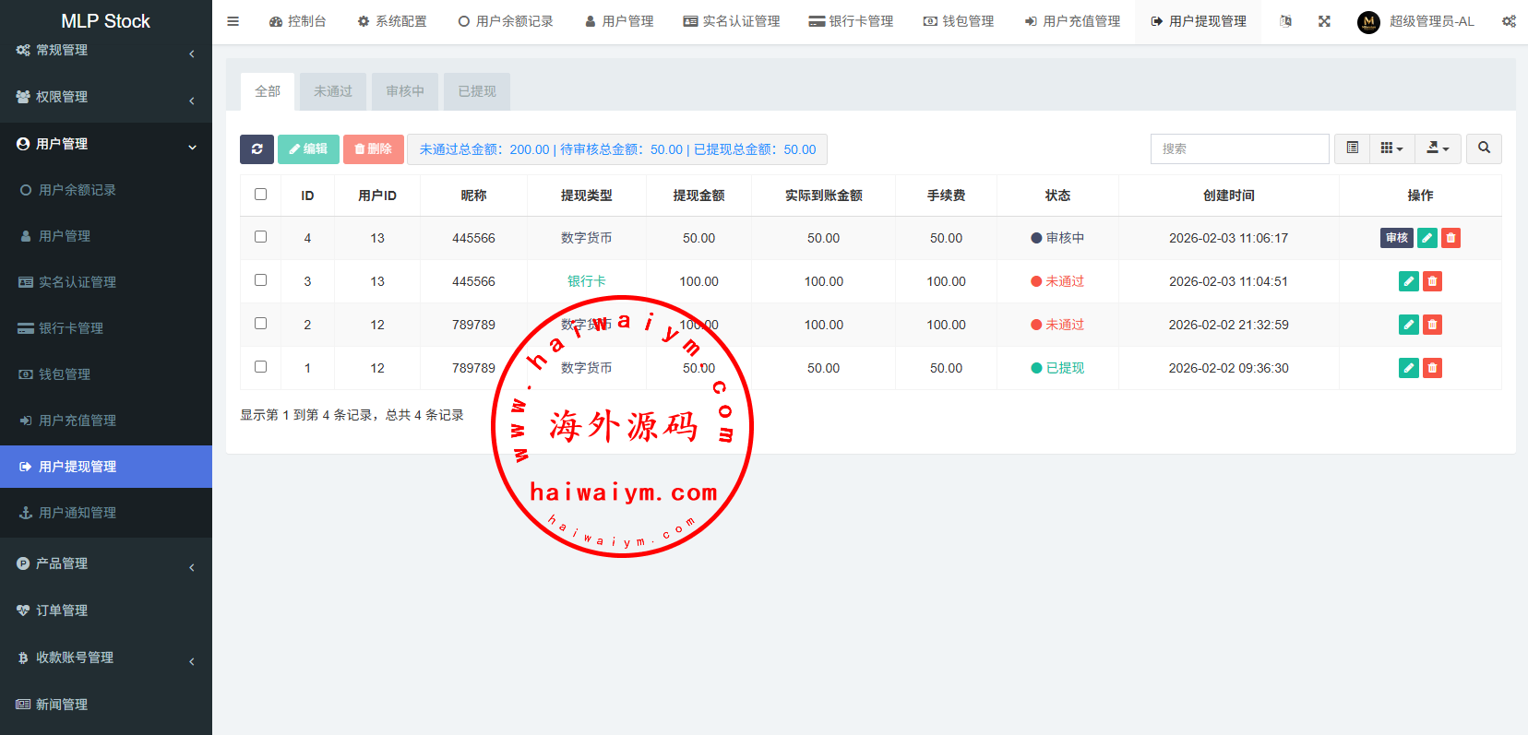Open 用户充值管理 tab in the top bar
Viewport: 1528px width, 735px height.
pos(1072,21)
